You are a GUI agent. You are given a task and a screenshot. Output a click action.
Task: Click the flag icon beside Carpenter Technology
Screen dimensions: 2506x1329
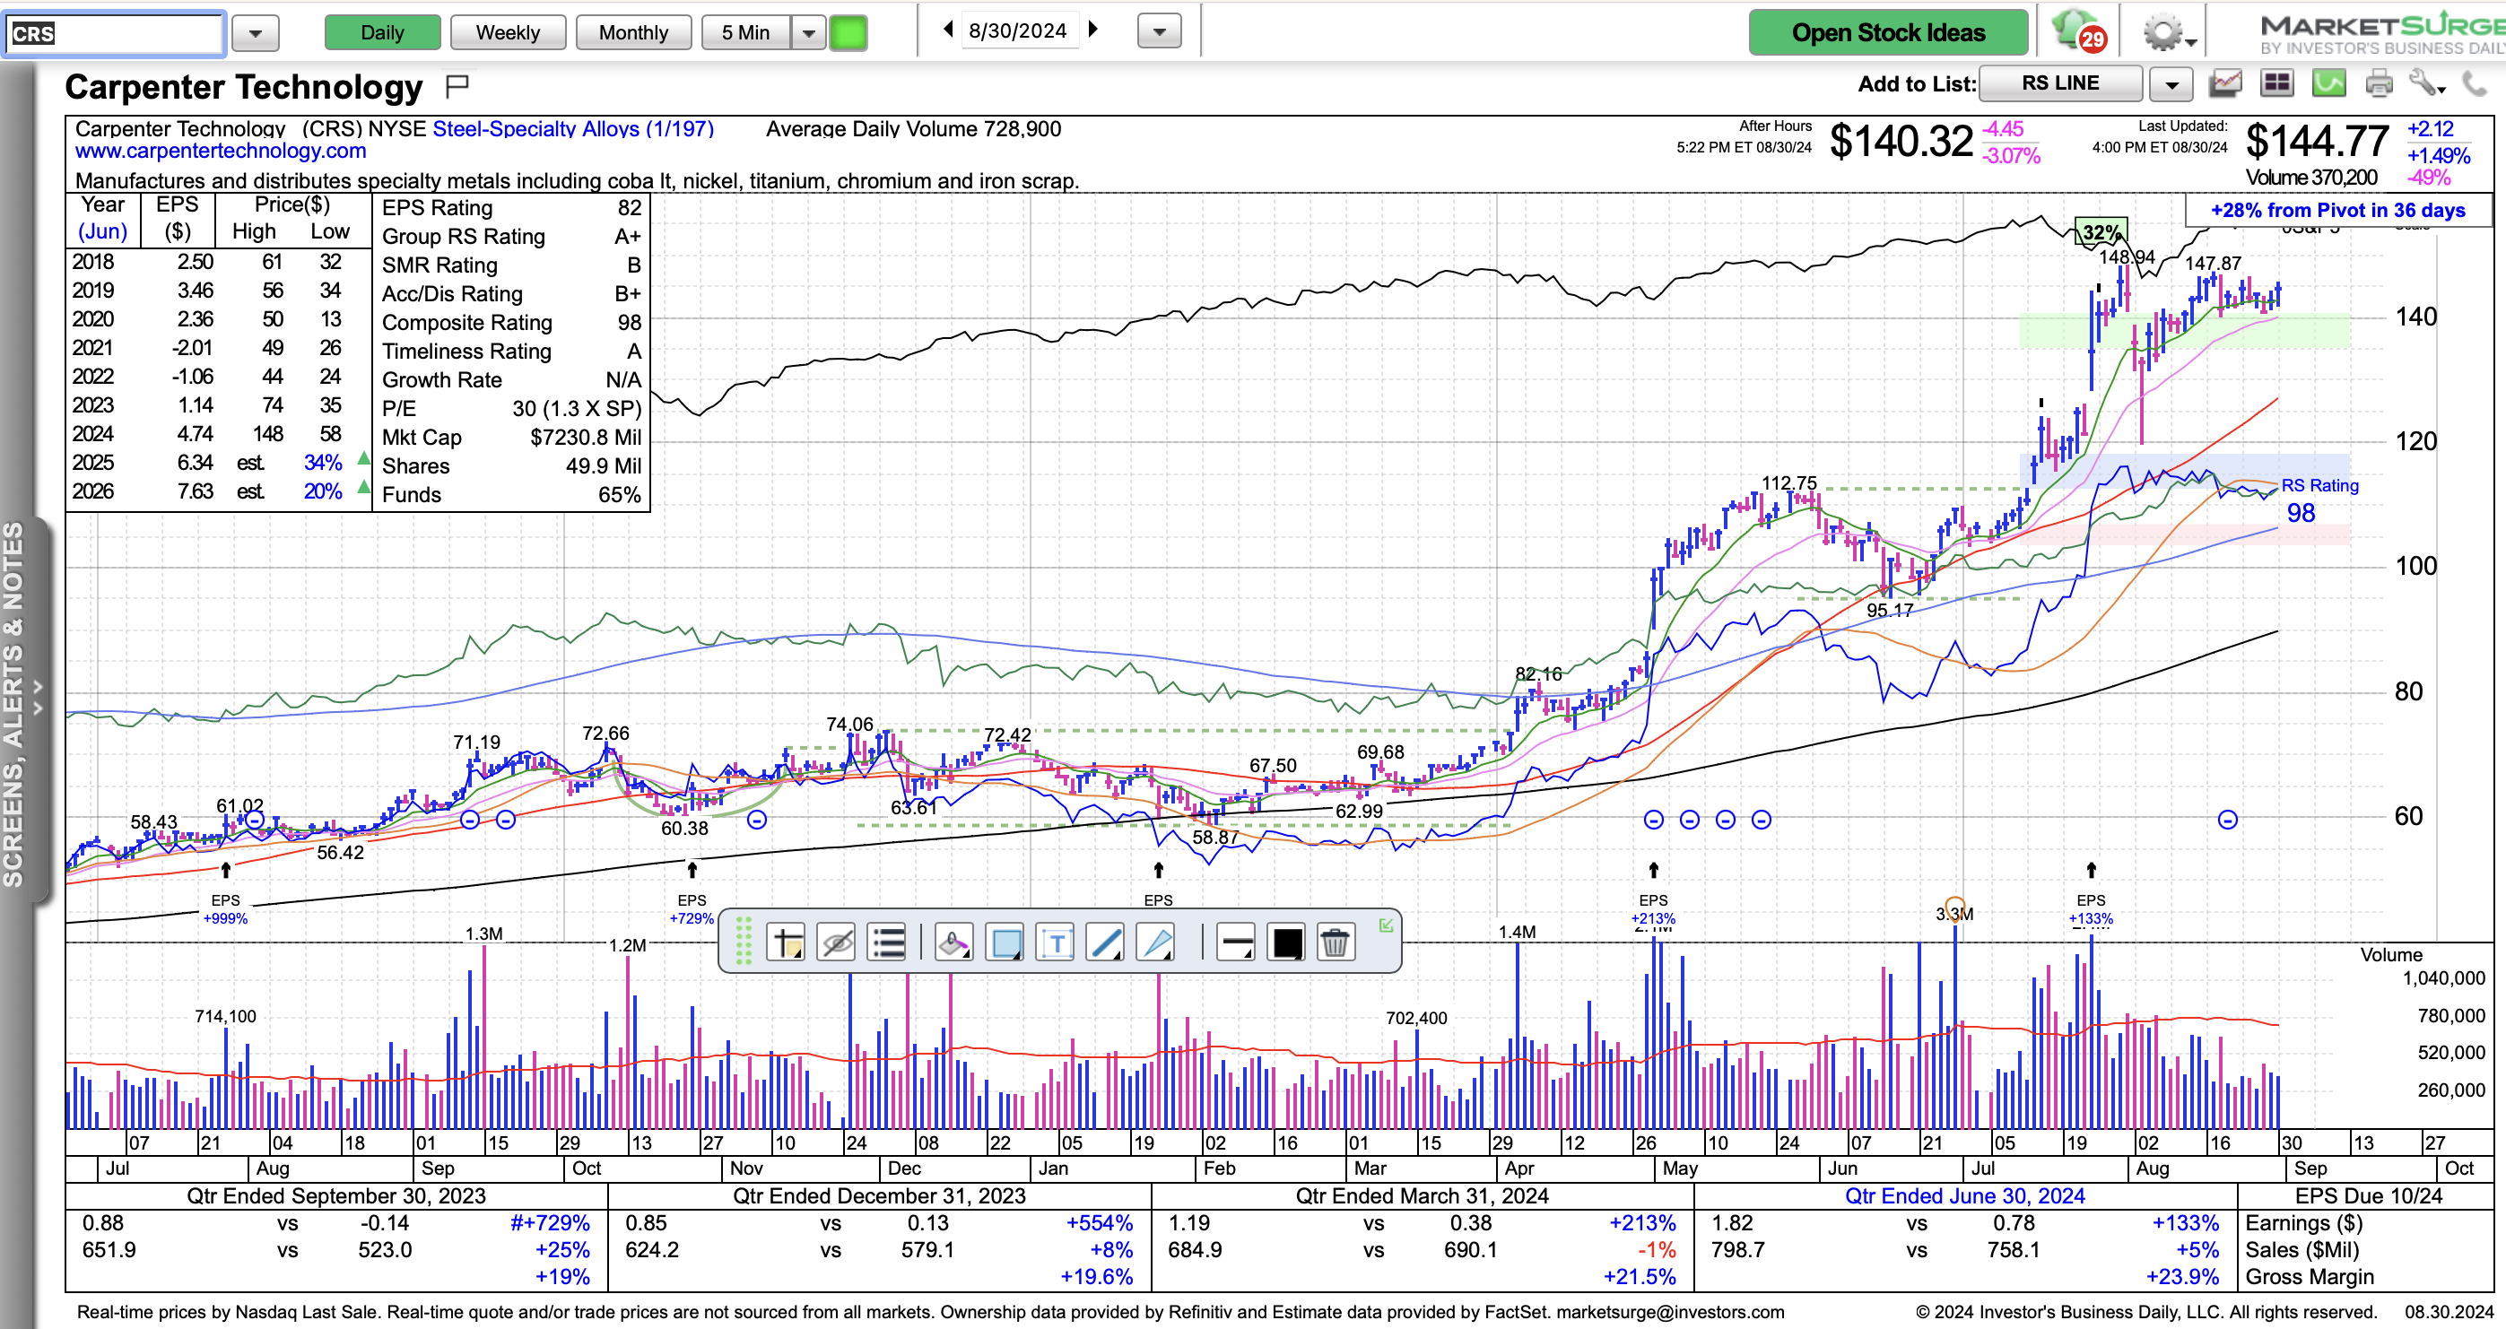(x=457, y=87)
